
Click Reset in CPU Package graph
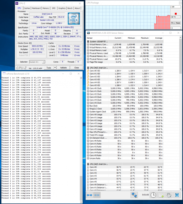click(x=178, y=23)
